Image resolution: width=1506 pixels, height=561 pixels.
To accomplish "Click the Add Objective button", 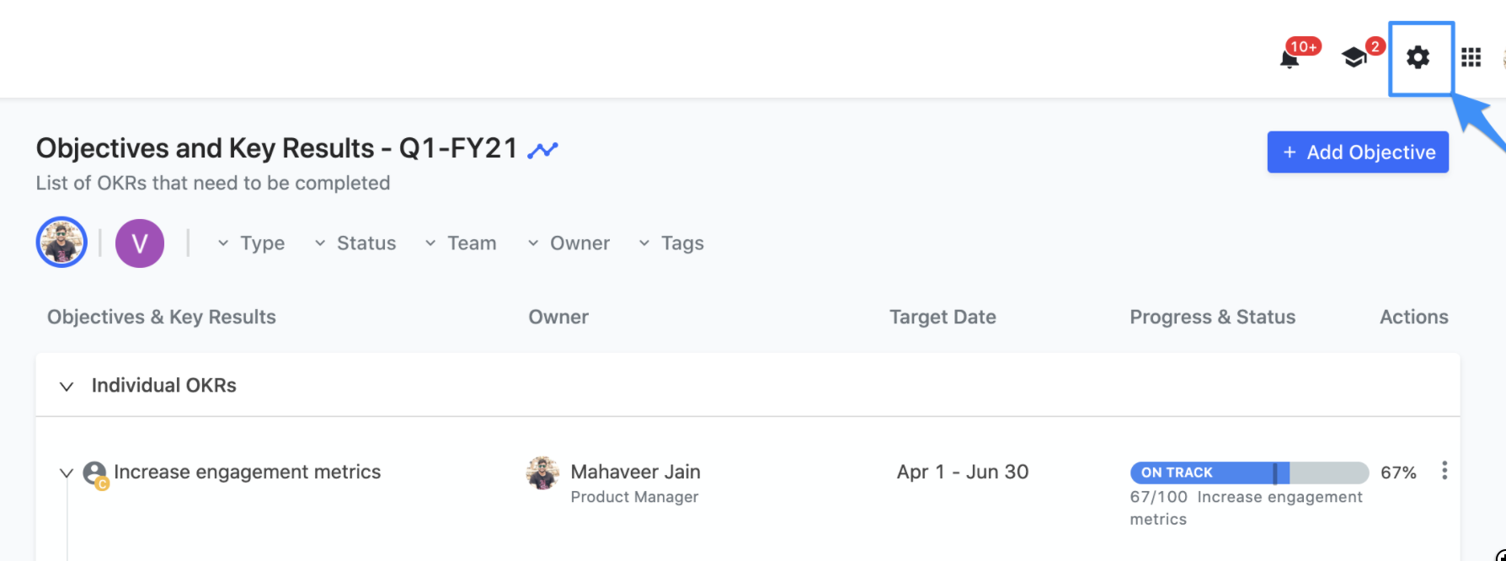I will point(1358,152).
